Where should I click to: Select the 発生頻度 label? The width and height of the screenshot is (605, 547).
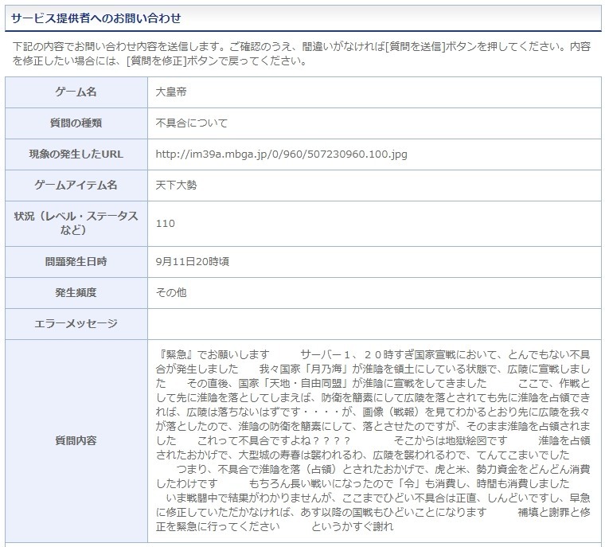coord(76,292)
